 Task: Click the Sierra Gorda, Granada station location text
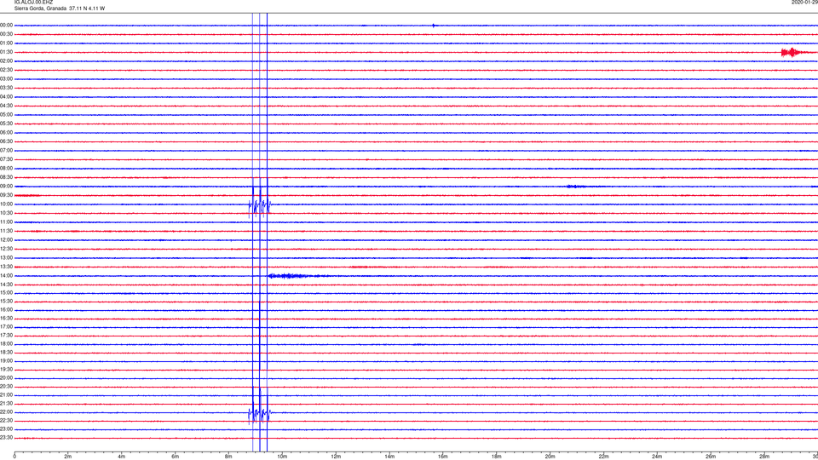pyautogui.click(x=59, y=9)
